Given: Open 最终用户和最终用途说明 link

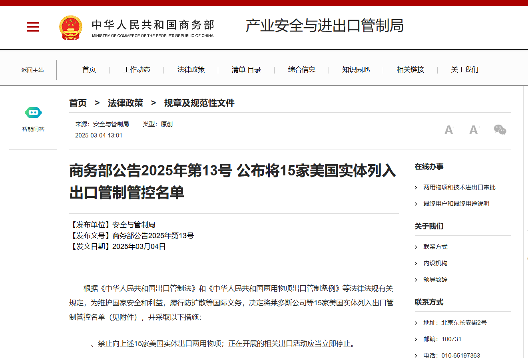Looking at the screenshot, I should pos(456,204).
